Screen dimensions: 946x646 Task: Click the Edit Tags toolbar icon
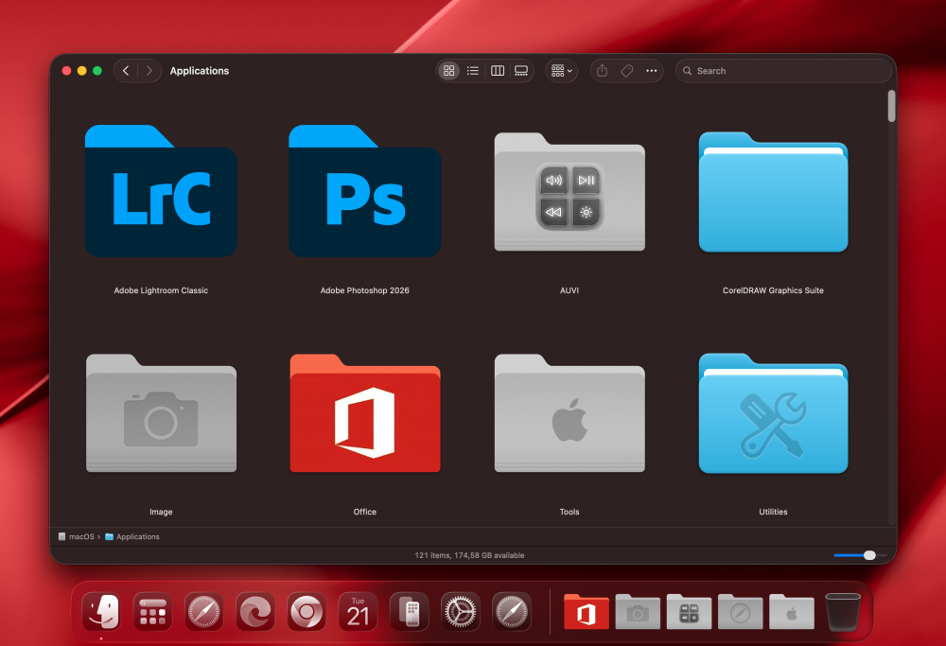coord(627,71)
